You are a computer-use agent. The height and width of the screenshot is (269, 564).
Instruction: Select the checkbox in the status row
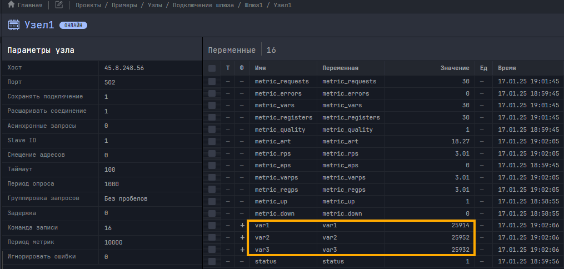[212, 261]
